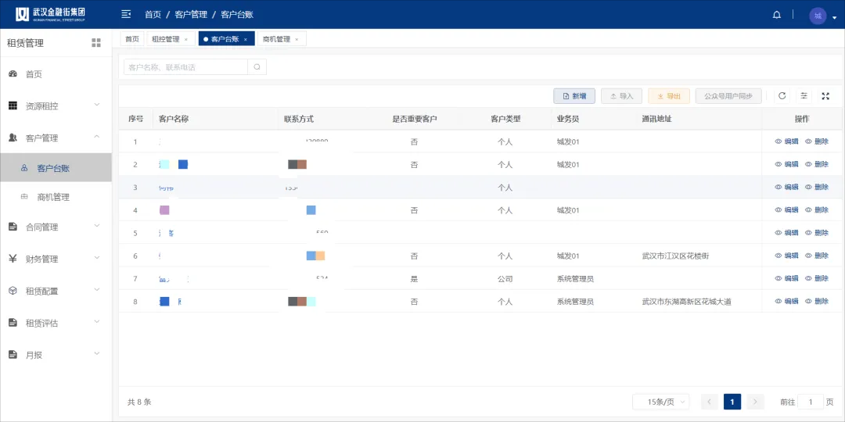845x422 pixels.
Task: Toggle the sidebar collapse hamburger icon
Action: [126, 15]
